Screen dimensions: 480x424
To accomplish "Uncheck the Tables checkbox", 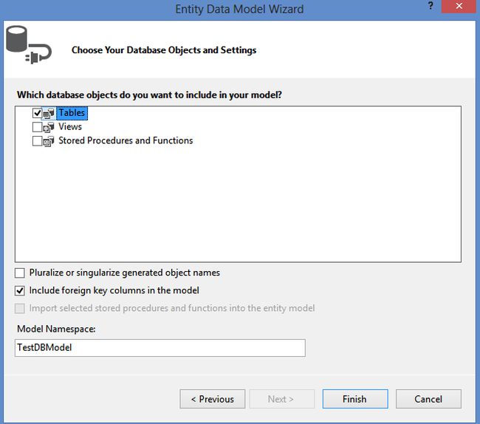I will [37, 114].
